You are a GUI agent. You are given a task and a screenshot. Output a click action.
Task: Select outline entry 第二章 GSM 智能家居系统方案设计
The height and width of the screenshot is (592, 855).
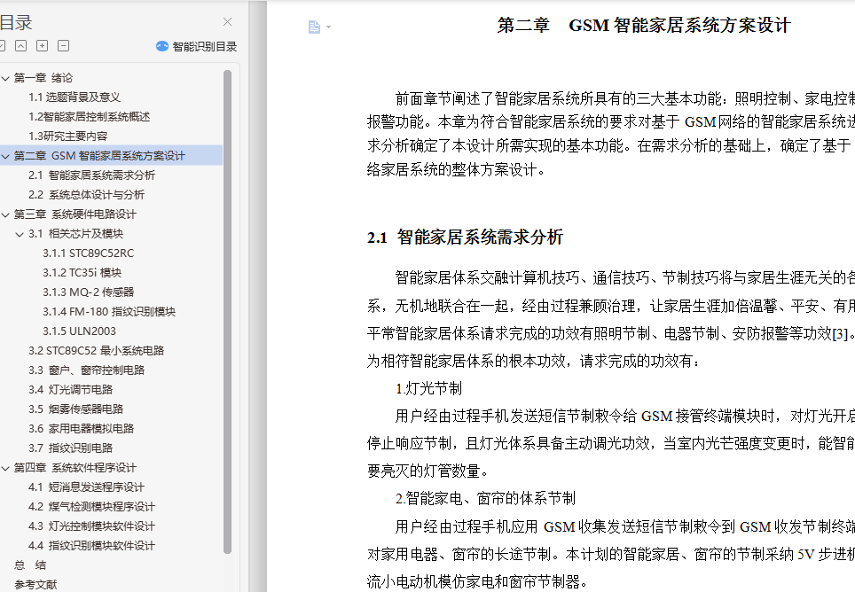[x=99, y=156]
